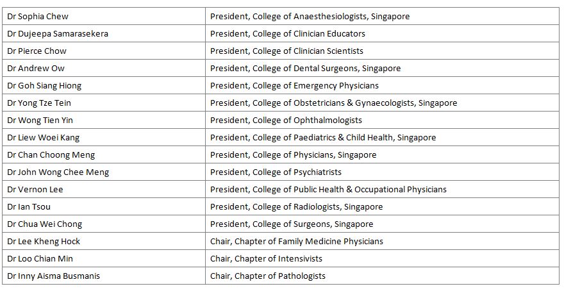Select Chair, Chapter of Family Medicine Physicians
The height and width of the screenshot is (291, 564).
pos(297,241)
